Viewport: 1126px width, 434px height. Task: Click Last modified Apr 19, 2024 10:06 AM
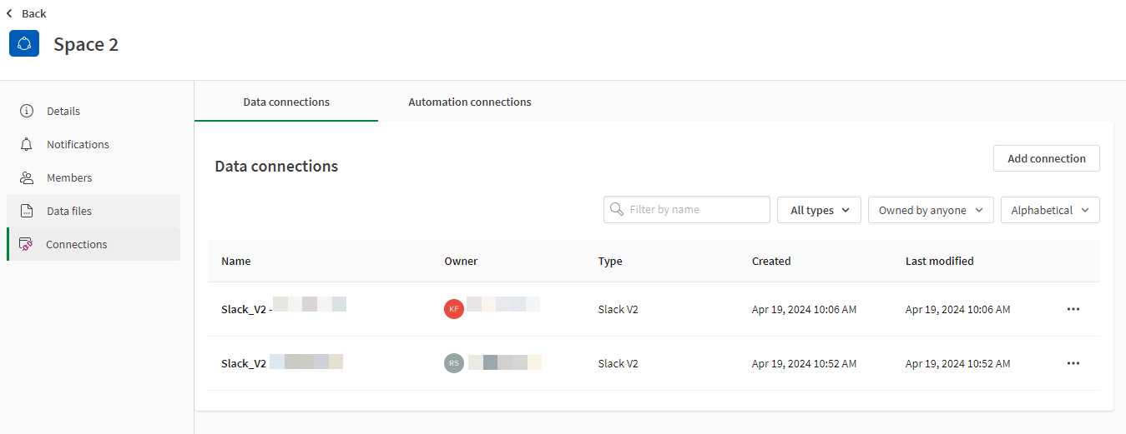tap(958, 309)
